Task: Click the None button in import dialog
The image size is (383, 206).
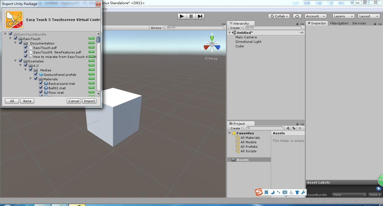Action: pyautogui.click(x=27, y=101)
